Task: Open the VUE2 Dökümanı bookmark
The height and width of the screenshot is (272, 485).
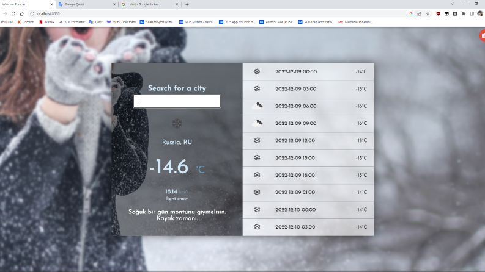Action: coord(121,22)
